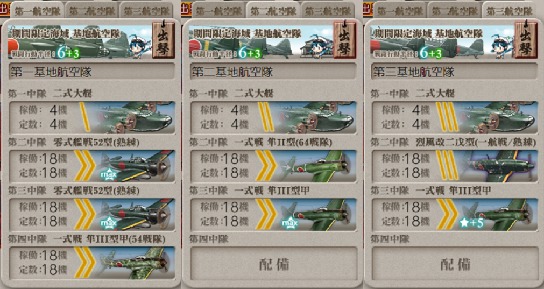Click the 第一基地航空隊 name field
The height and width of the screenshot is (289, 544).
(x=92, y=72)
